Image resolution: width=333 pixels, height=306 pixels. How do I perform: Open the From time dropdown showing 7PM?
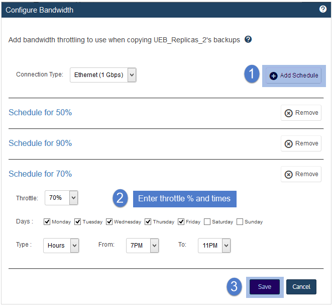(143, 246)
